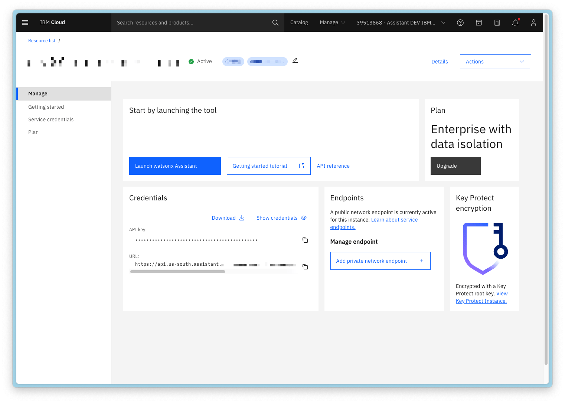This screenshot has height=403, width=565.
Task: Click the masked API key value
Action: pos(196,240)
